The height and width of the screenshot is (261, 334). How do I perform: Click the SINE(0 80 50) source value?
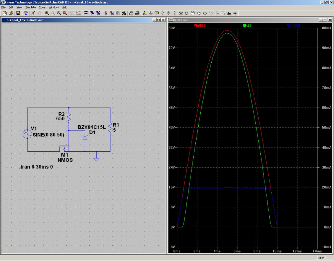click(x=48, y=135)
